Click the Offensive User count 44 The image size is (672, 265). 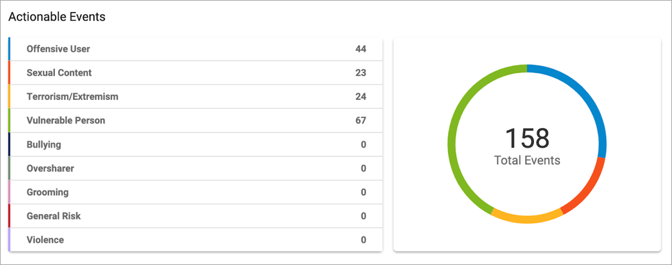coord(360,49)
